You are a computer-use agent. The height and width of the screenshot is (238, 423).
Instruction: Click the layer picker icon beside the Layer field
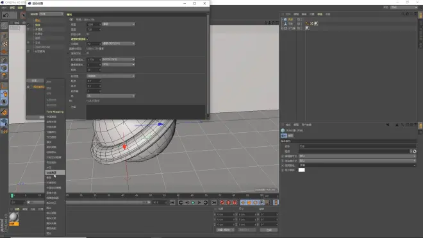coord(415,151)
